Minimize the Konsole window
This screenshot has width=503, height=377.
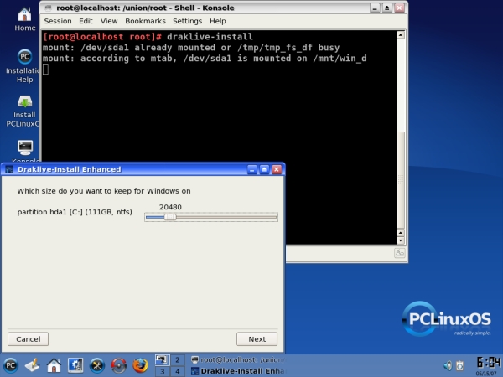click(375, 8)
